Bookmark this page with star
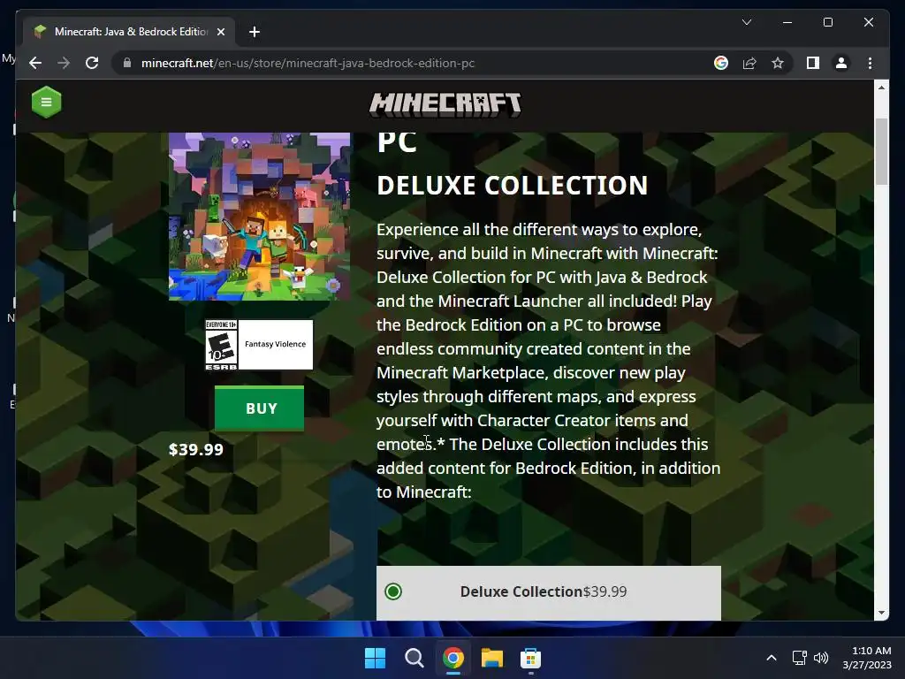Viewport: 905px width, 679px height. (x=778, y=63)
